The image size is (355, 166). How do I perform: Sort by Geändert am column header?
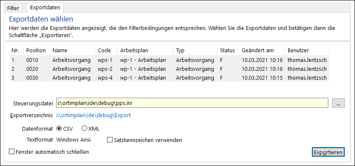click(x=262, y=50)
